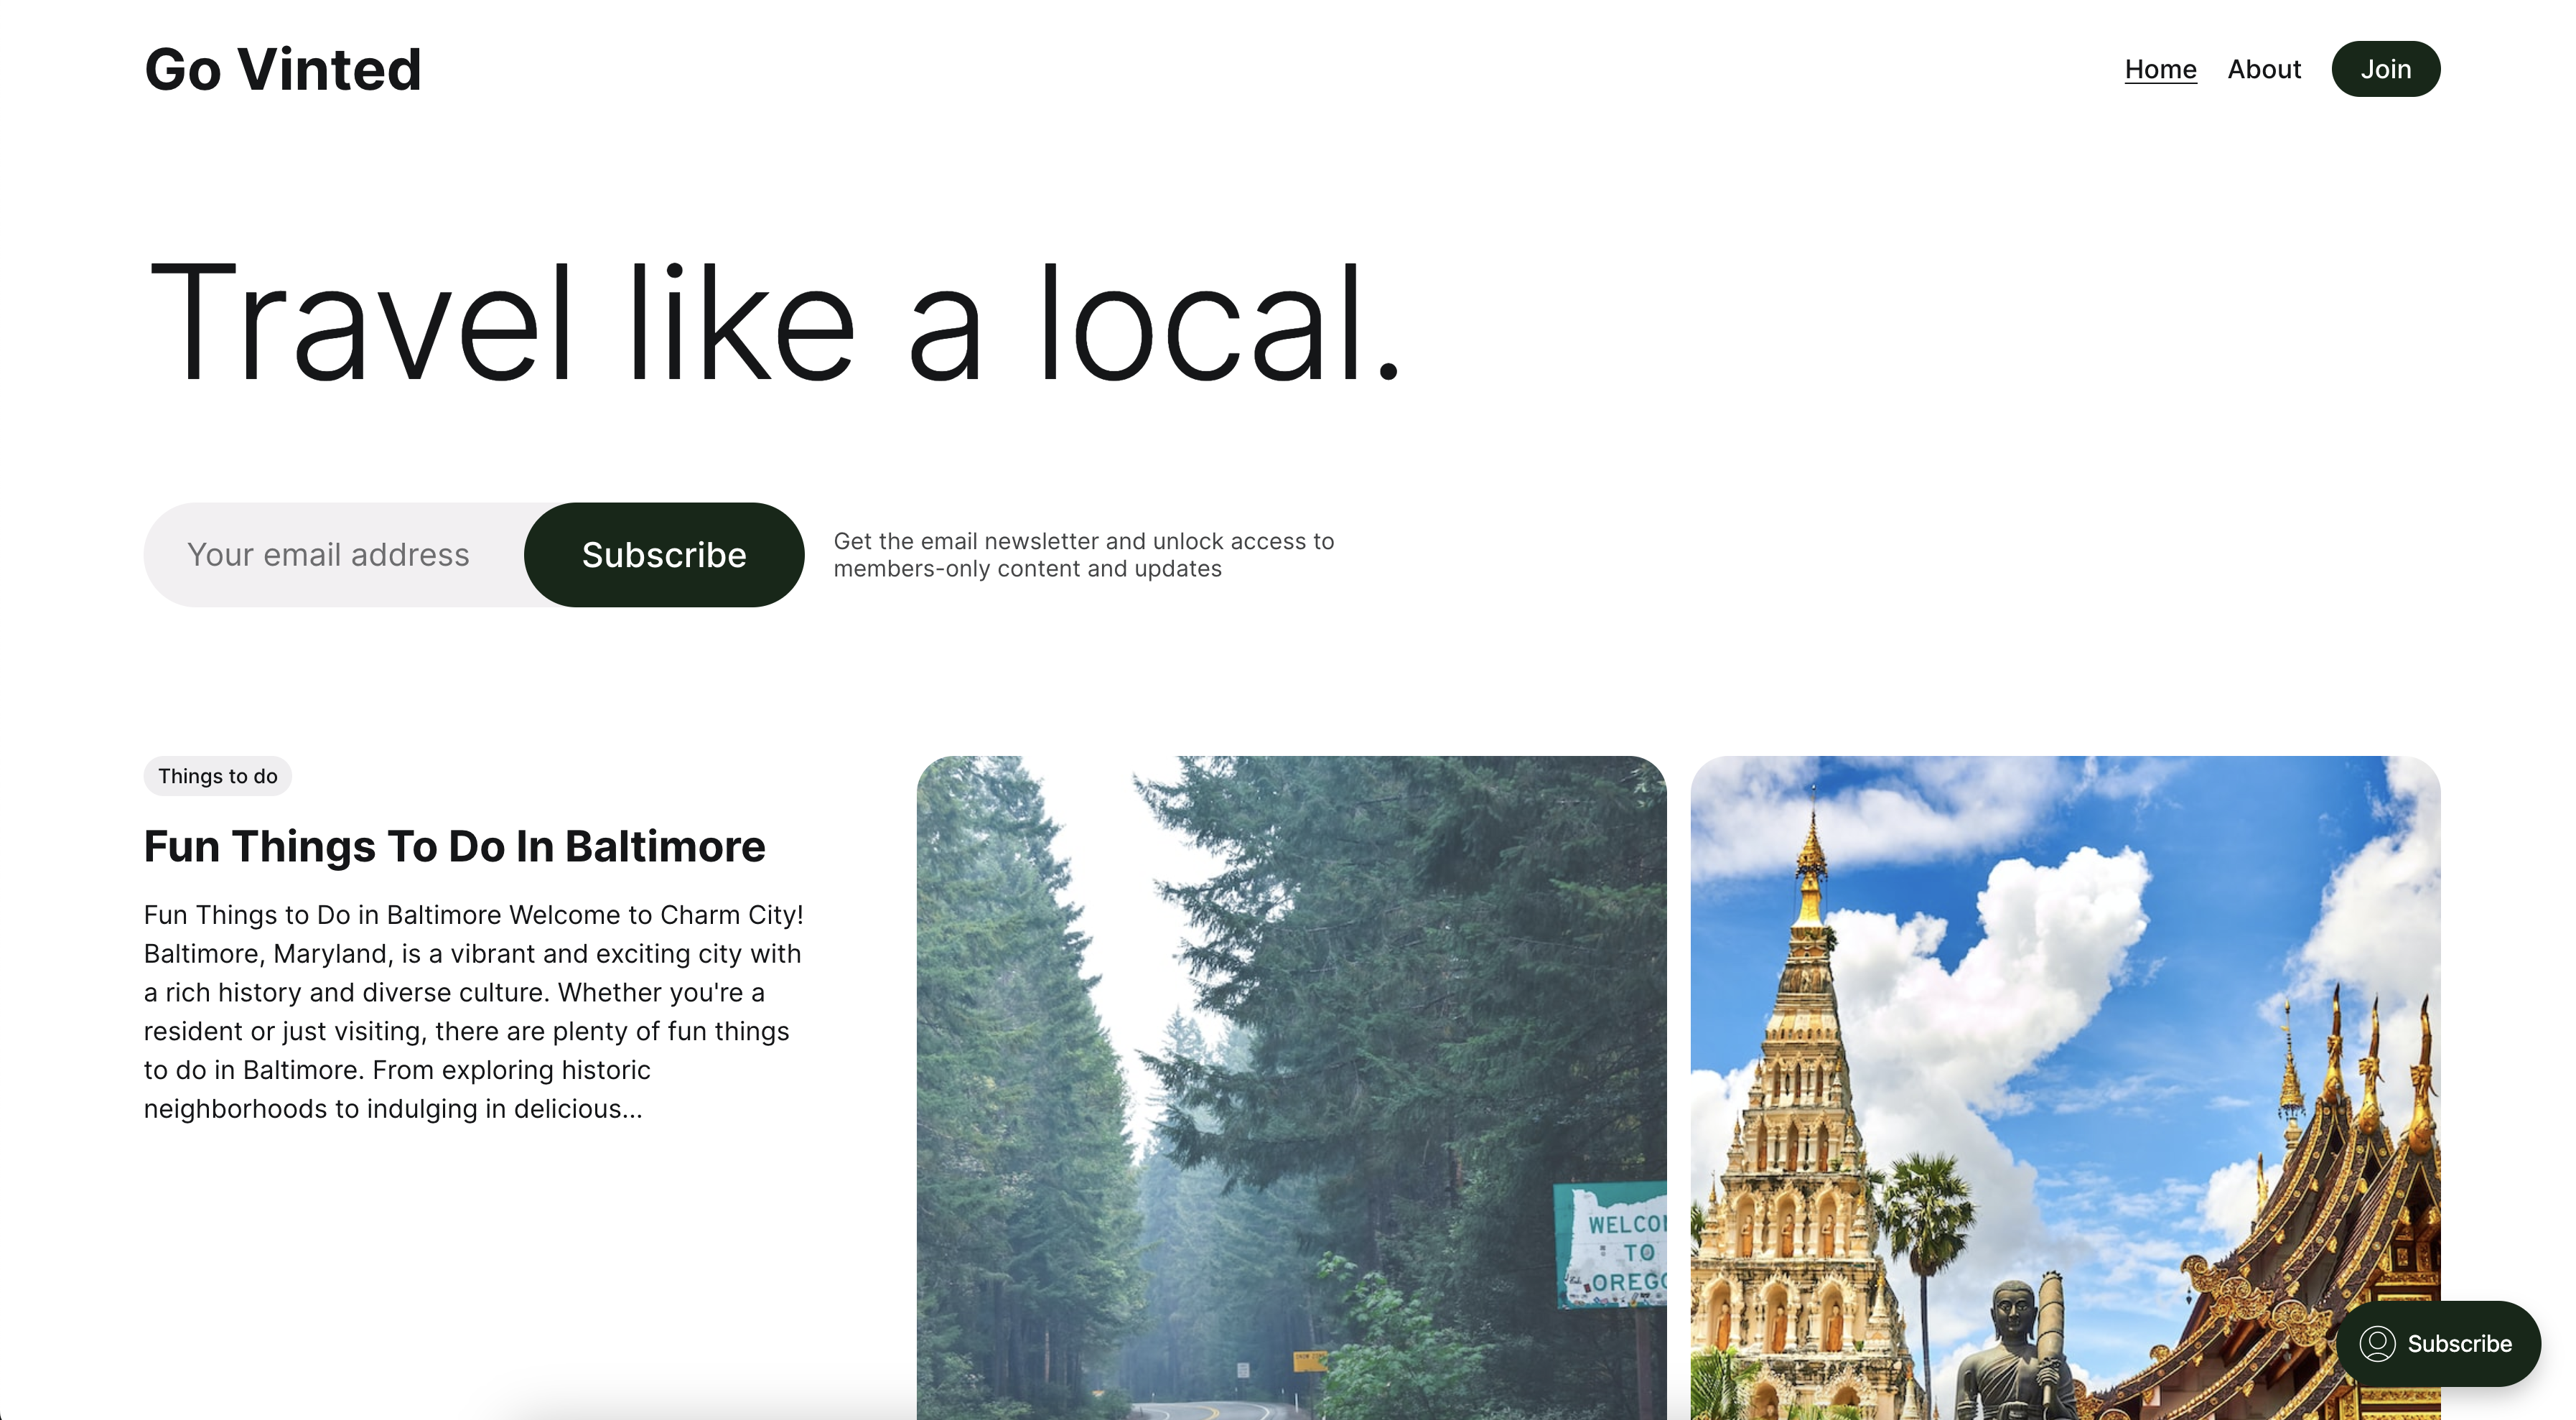Click the Baltimore article excerpt paragraph
The width and height of the screenshot is (2576, 1420).
[474, 1011]
